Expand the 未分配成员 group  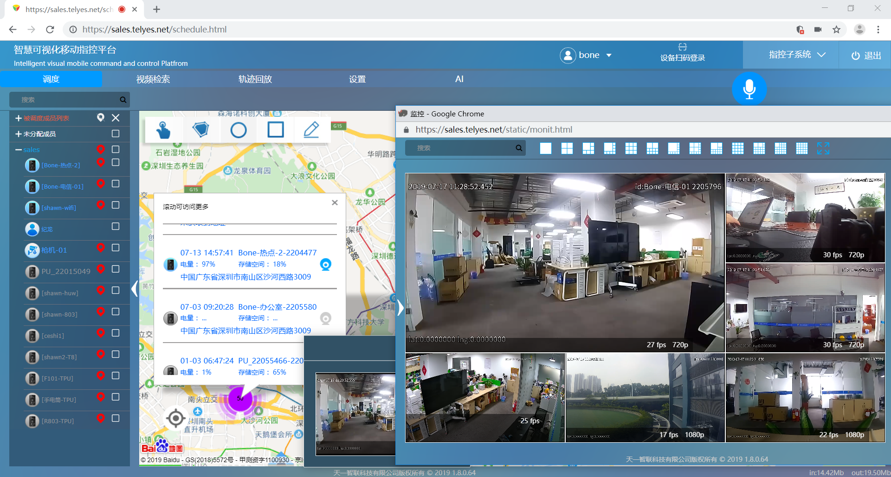tap(19, 134)
